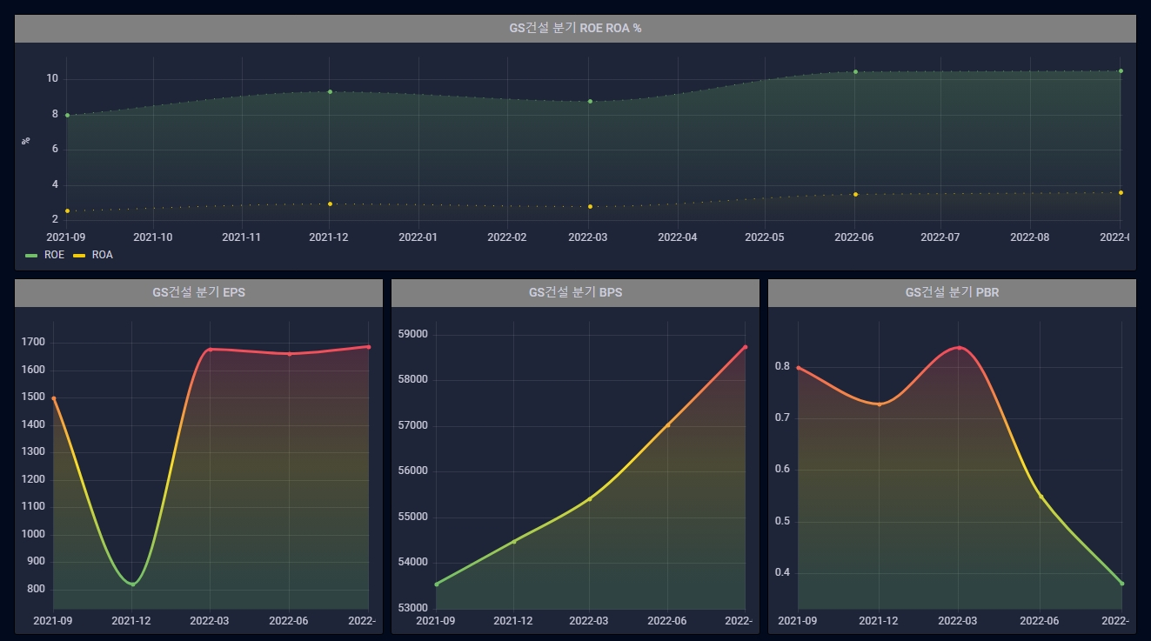Click the BPS data point at 2022-03

pyautogui.click(x=590, y=498)
